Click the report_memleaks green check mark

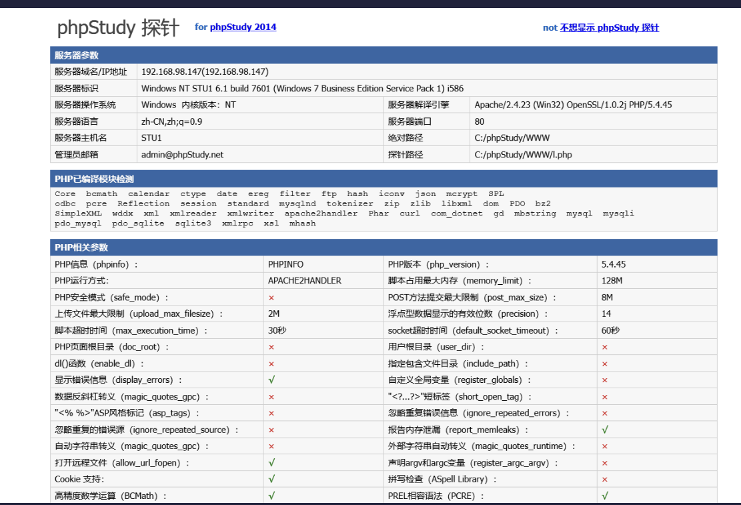[605, 430]
